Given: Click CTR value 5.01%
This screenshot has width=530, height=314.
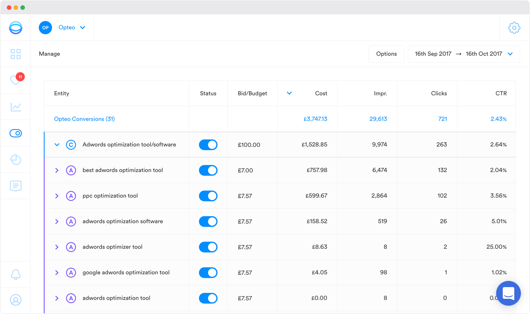Looking at the screenshot, I should [x=499, y=222].
